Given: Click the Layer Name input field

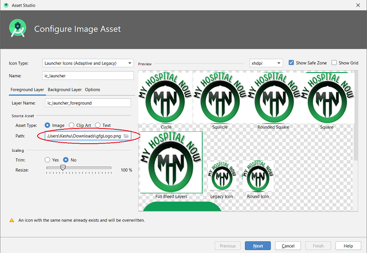Looking at the screenshot, I should (88, 103).
